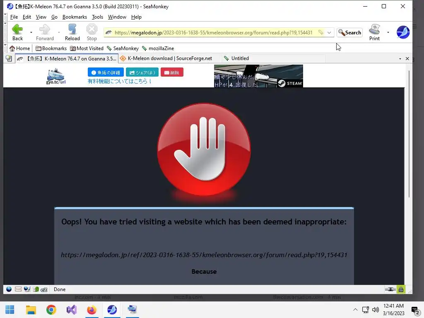Open the Print options dropdown arrow
Screen dimensions: 424x318
(x=388, y=32)
